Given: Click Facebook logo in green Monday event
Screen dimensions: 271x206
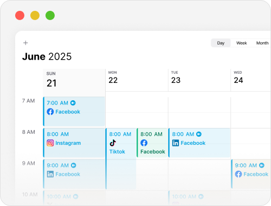Looking at the screenshot, I should coord(144,143).
